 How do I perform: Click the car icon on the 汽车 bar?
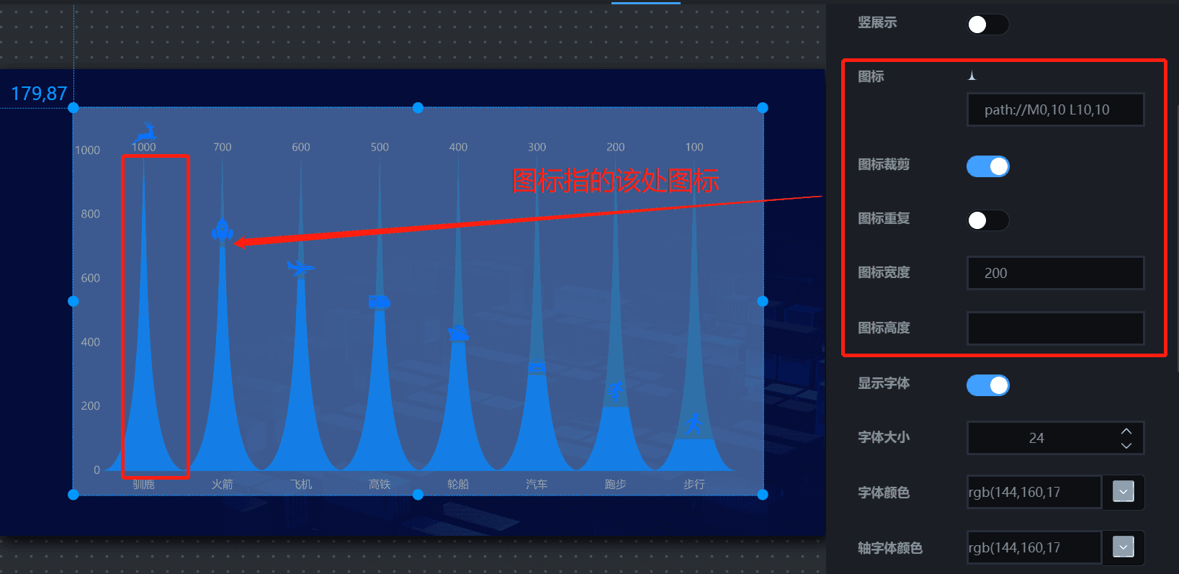coord(537,367)
